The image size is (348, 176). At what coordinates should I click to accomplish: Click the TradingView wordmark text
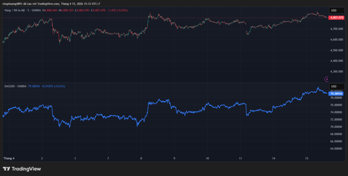coord(26,169)
